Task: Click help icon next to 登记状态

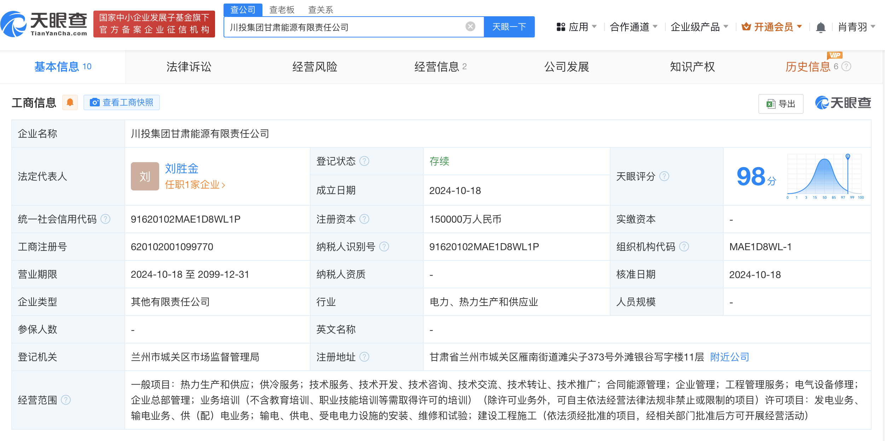Action: click(x=364, y=161)
